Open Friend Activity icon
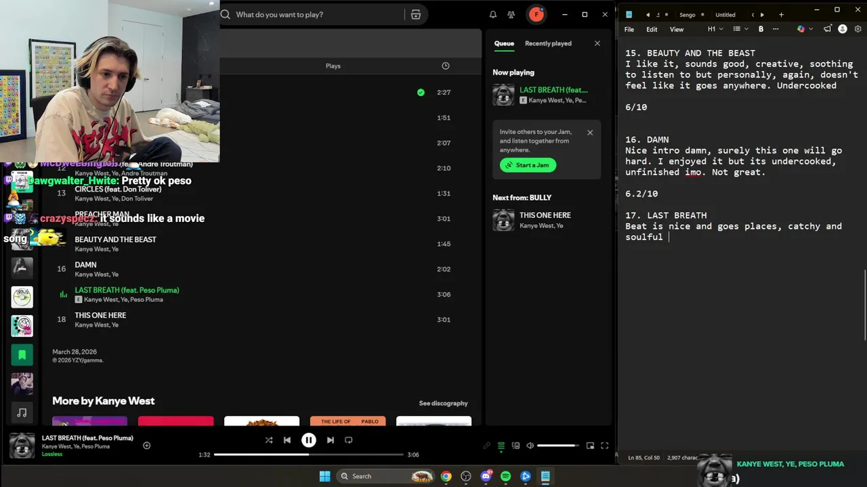The height and width of the screenshot is (487, 867). 511,14
